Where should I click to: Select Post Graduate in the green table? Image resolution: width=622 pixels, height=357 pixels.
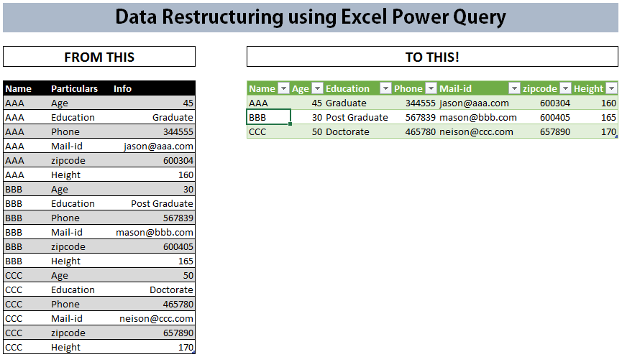click(357, 117)
